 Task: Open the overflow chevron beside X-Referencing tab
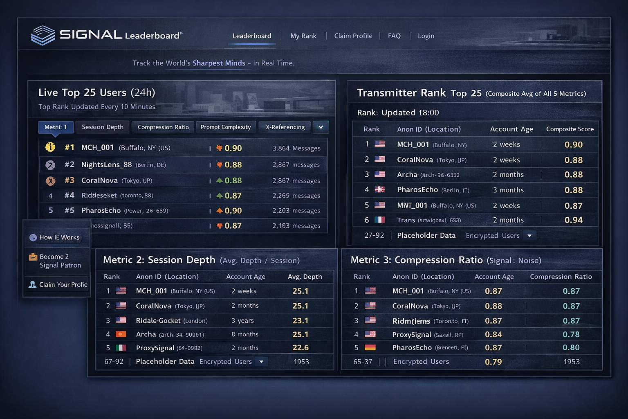coord(321,127)
